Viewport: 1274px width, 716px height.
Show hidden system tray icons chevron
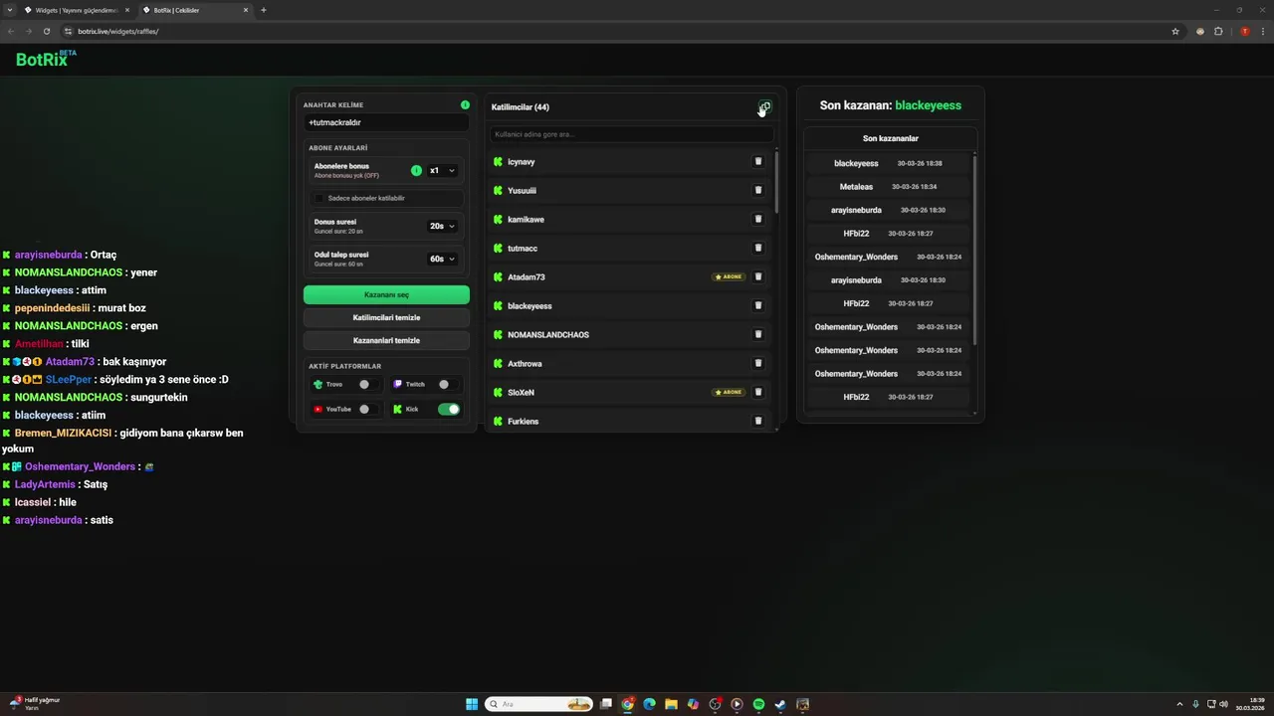1180,704
